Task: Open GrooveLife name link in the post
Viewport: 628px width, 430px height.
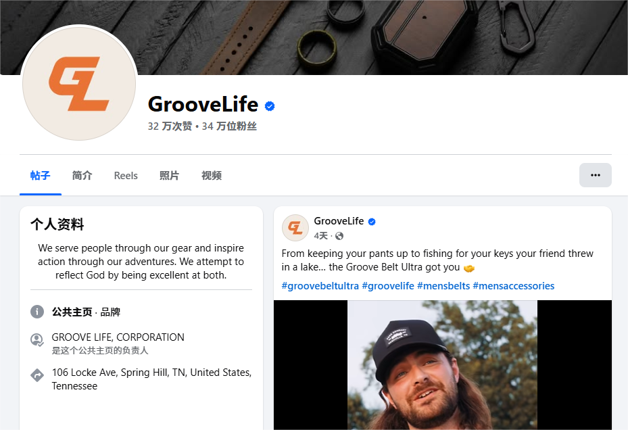Action: click(339, 221)
